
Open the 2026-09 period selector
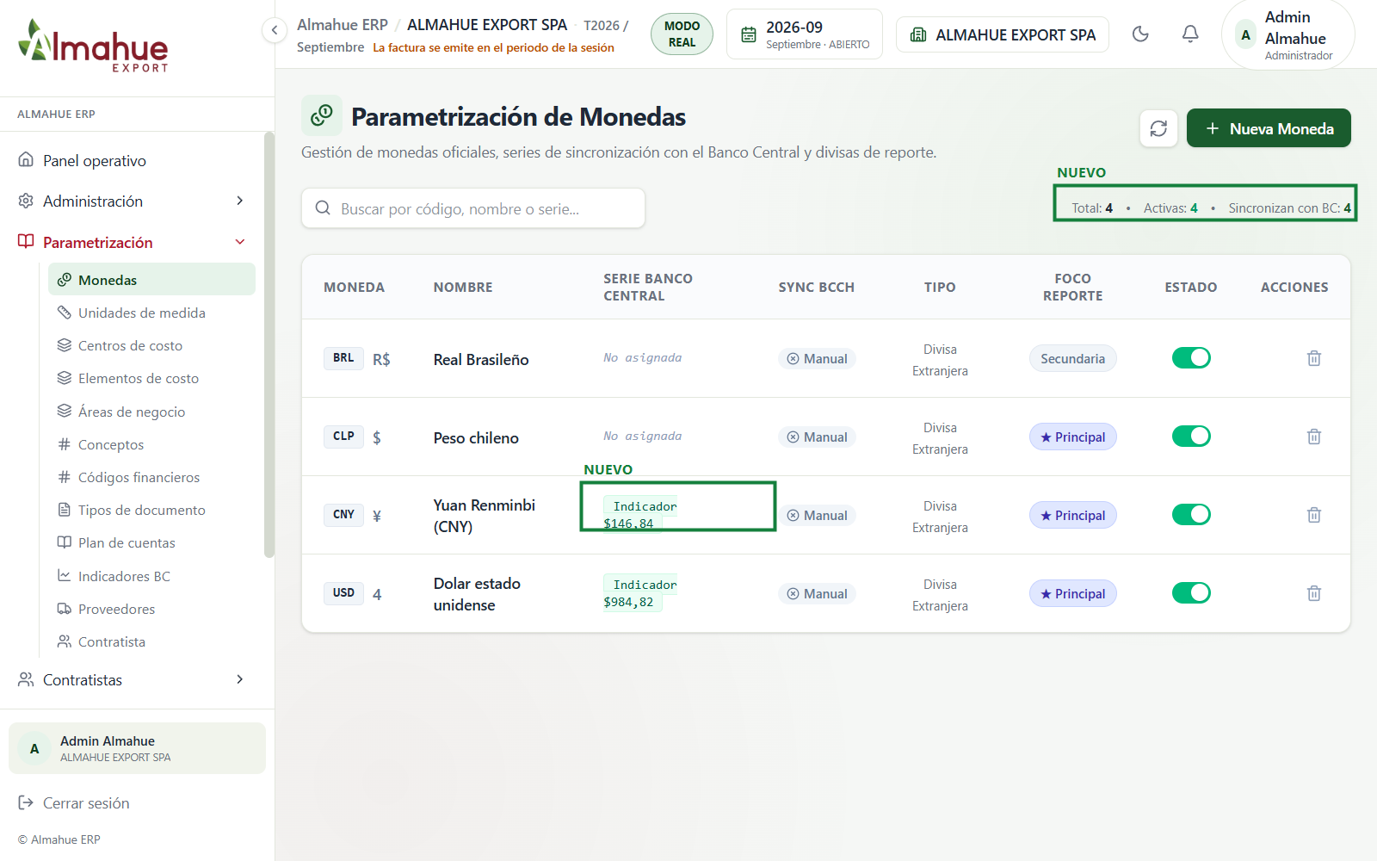click(x=805, y=34)
